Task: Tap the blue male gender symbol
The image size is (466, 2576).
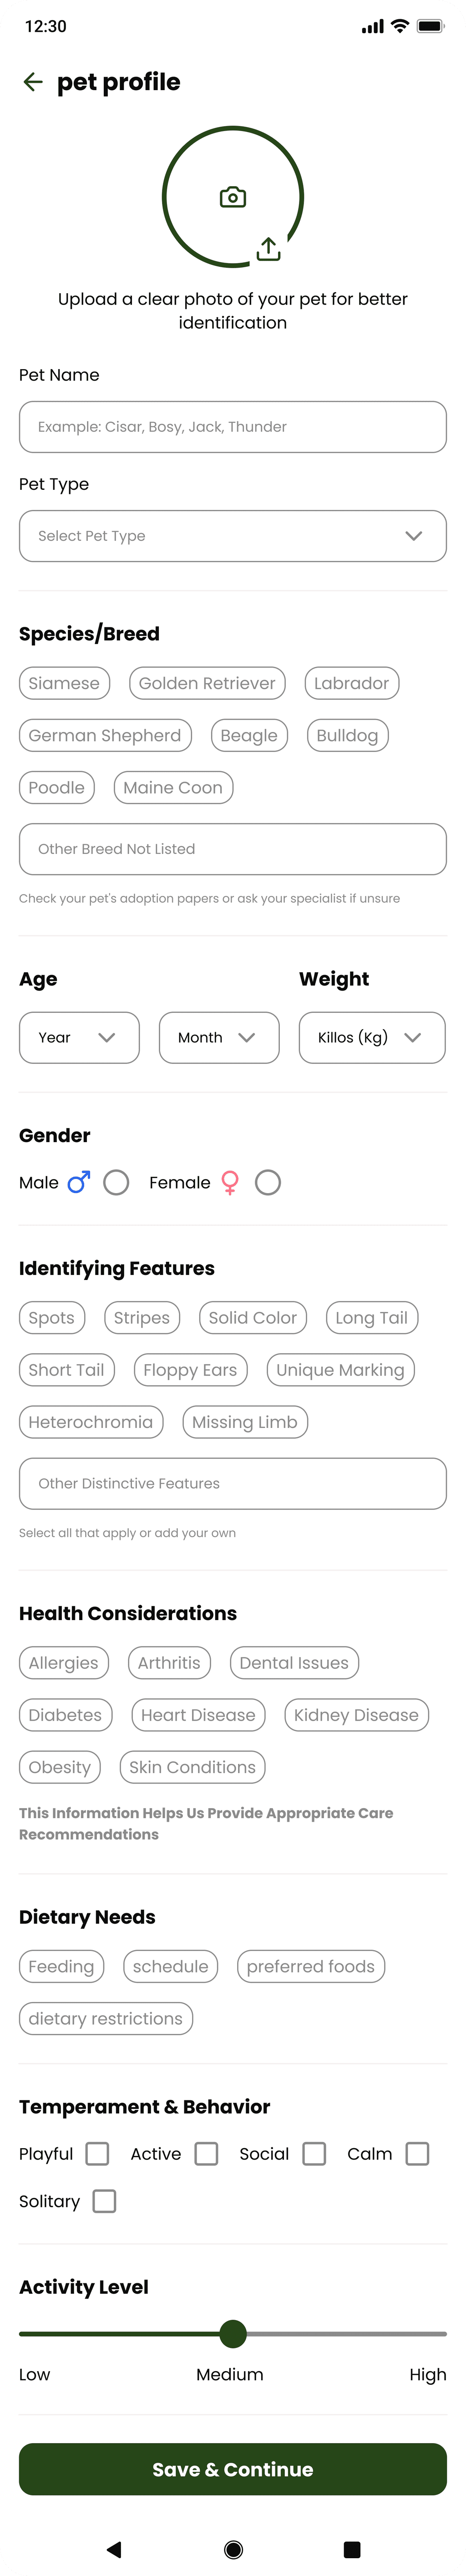Action: [x=79, y=1182]
